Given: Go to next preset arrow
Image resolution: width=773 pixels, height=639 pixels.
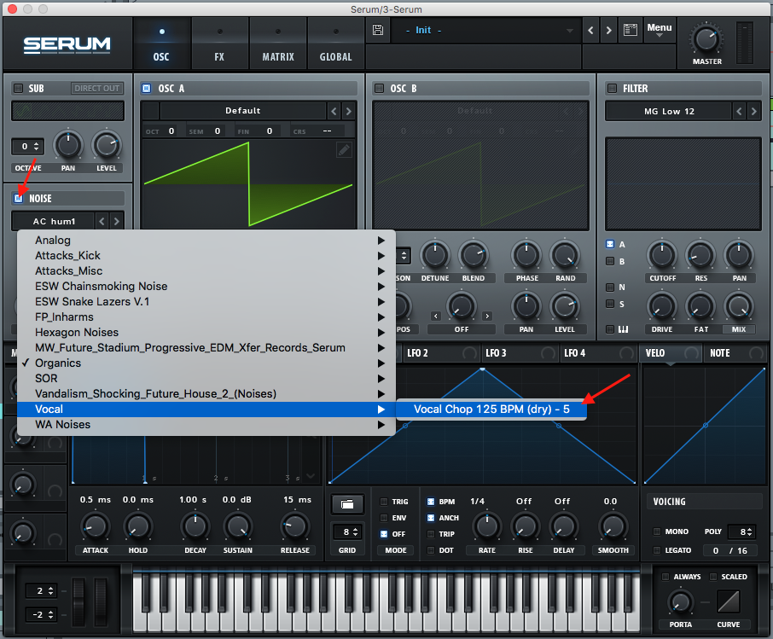Looking at the screenshot, I should tap(609, 31).
